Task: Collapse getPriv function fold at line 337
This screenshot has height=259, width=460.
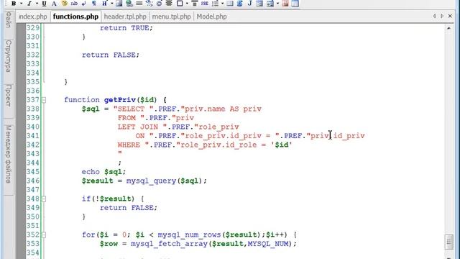Action: point(44,100)
